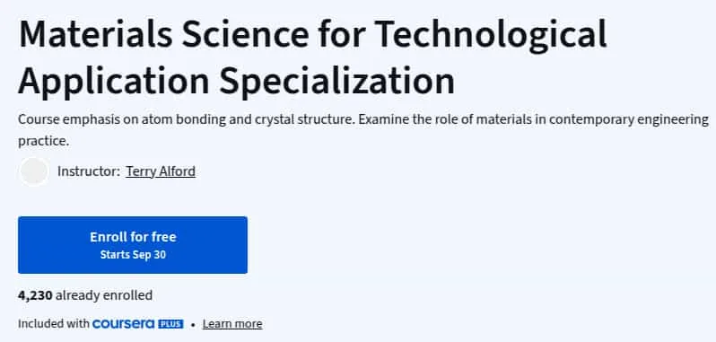716x342 pixels.
Task: Click the word Technological in the title
Action: point(493,35)
